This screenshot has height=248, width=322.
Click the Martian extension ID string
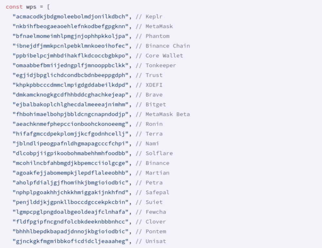click(x=71, y=173)
